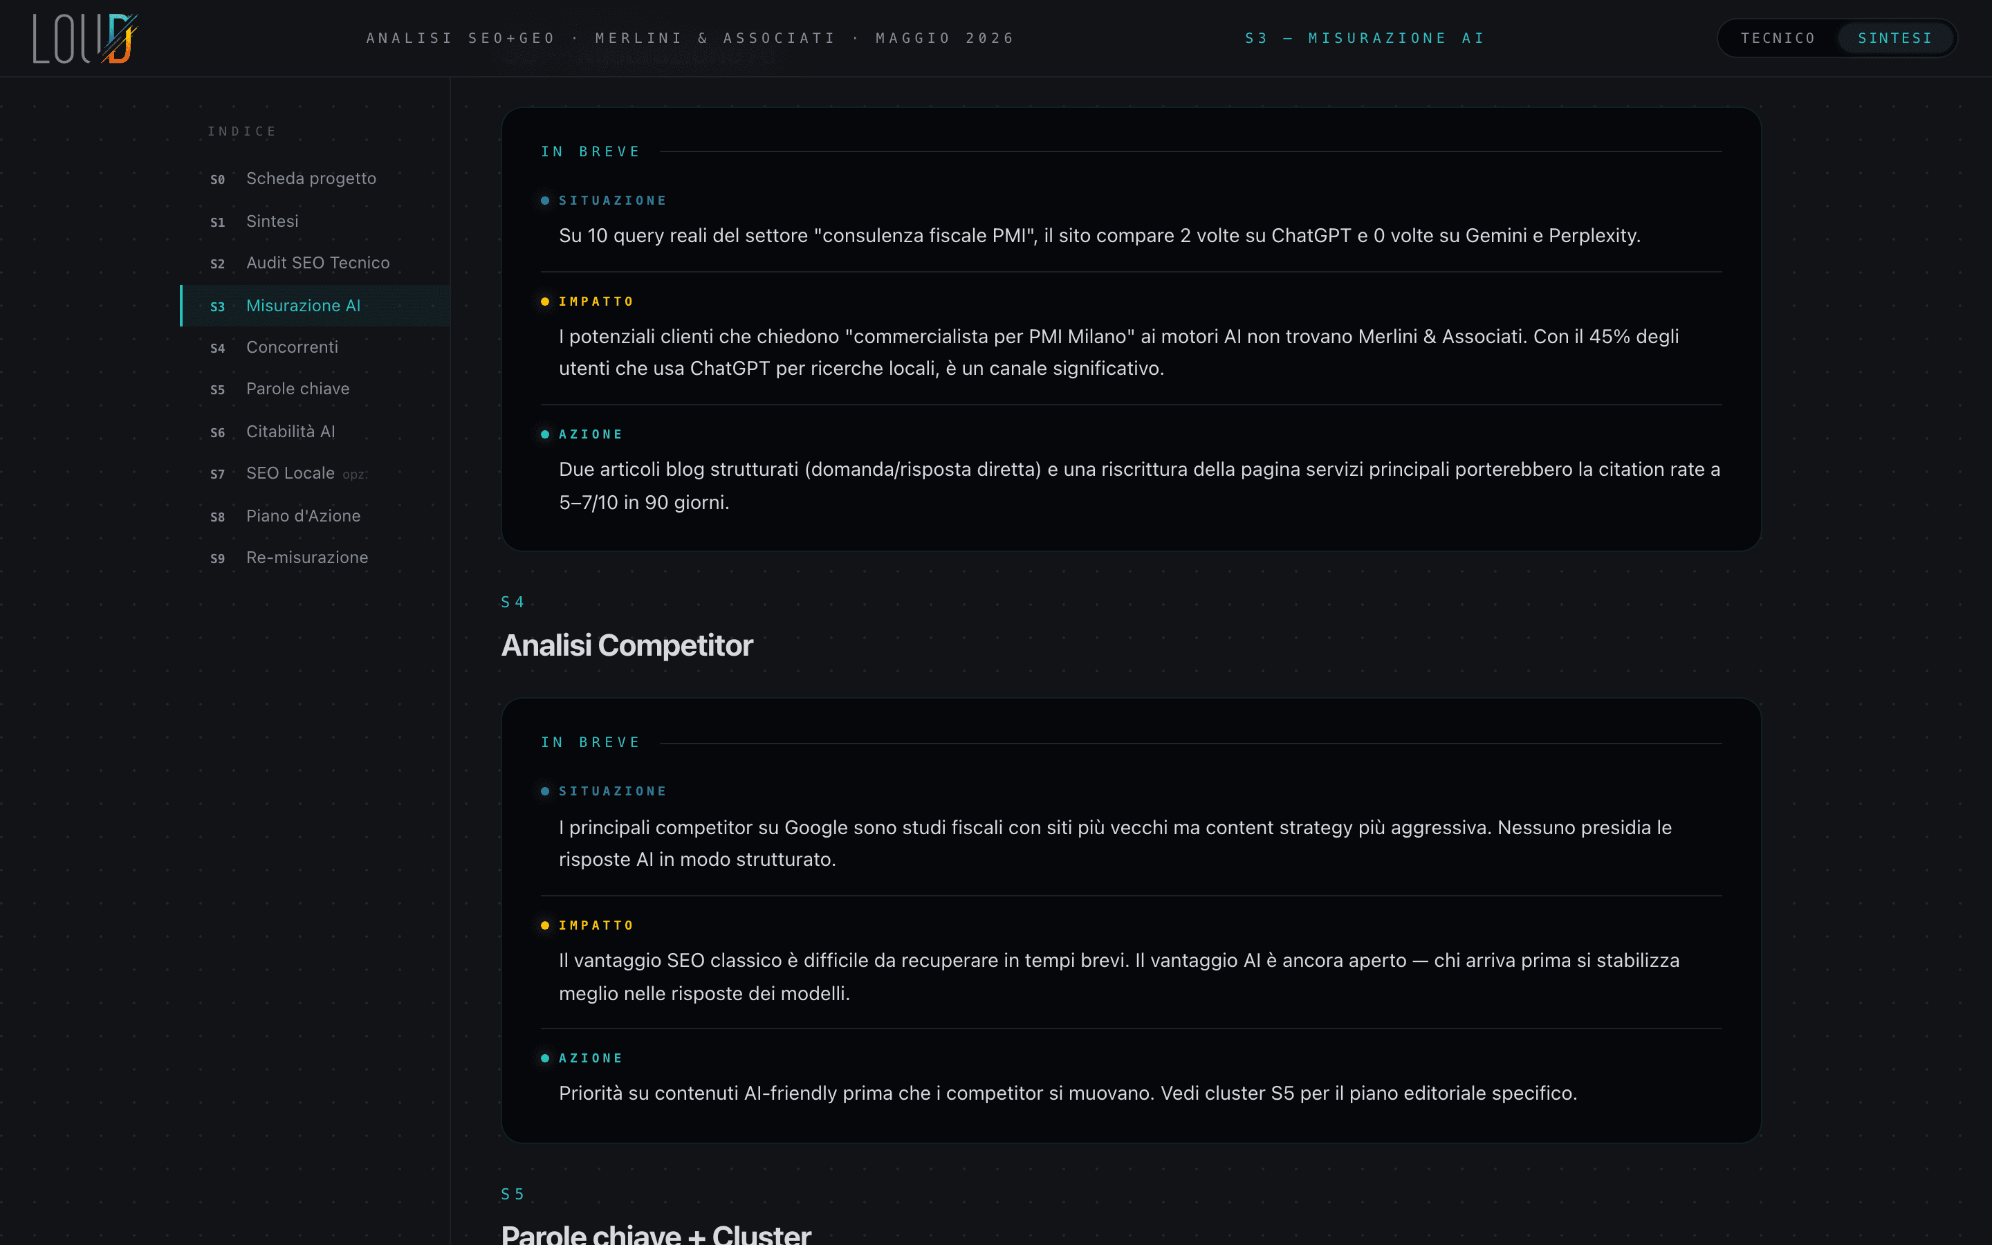The image size is (1992, 1245).
Task: Click the paragraph starting 'I potenziali clienti che chiedono'
Action: (1118, 353)
